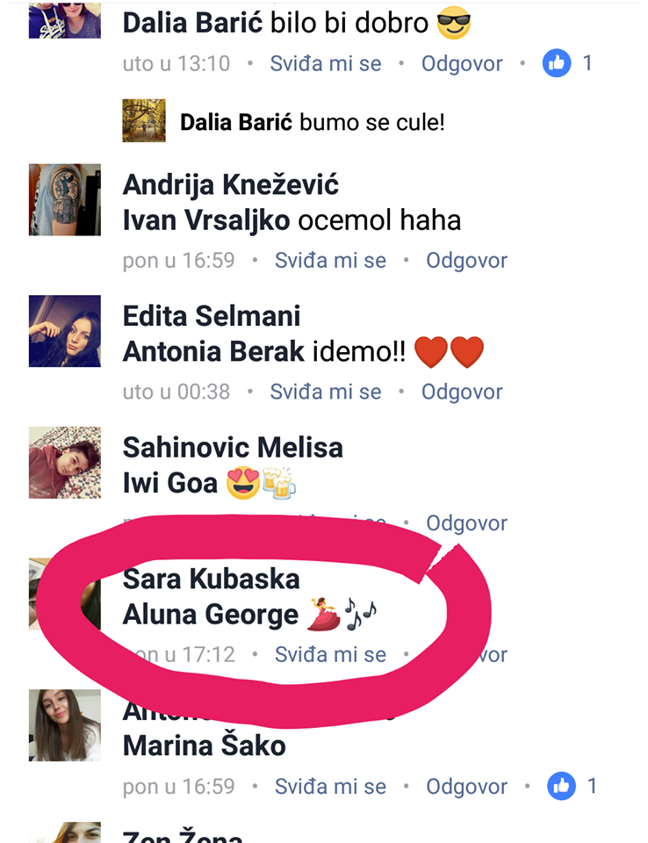Click the like icon beside Marina Šako's comment
This screenshot has width=648, height=843.
[561, 786]
